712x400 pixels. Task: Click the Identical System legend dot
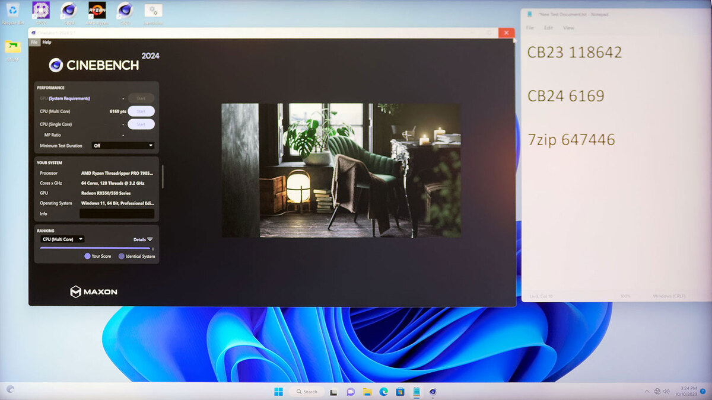(122, 257)
